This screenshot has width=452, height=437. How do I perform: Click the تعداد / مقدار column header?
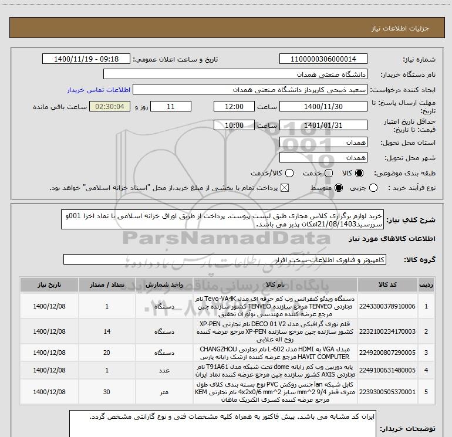107,284
